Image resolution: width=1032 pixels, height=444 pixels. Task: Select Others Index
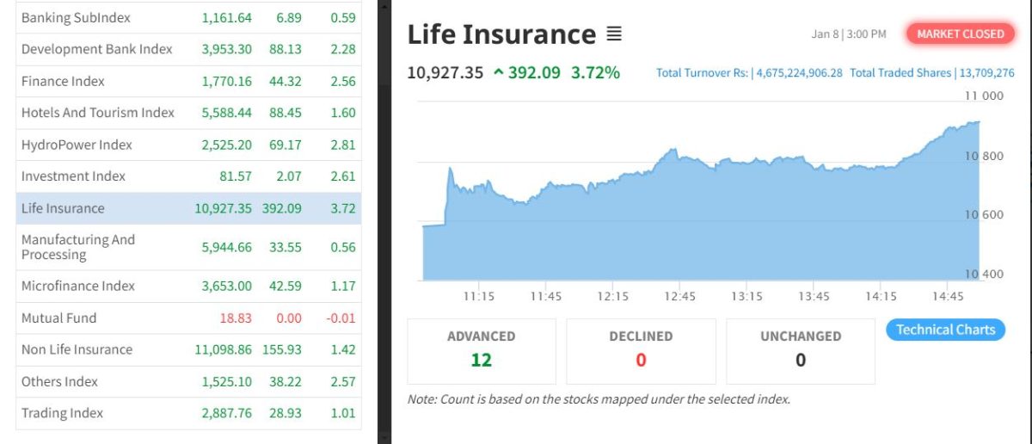tap(59, 381)
